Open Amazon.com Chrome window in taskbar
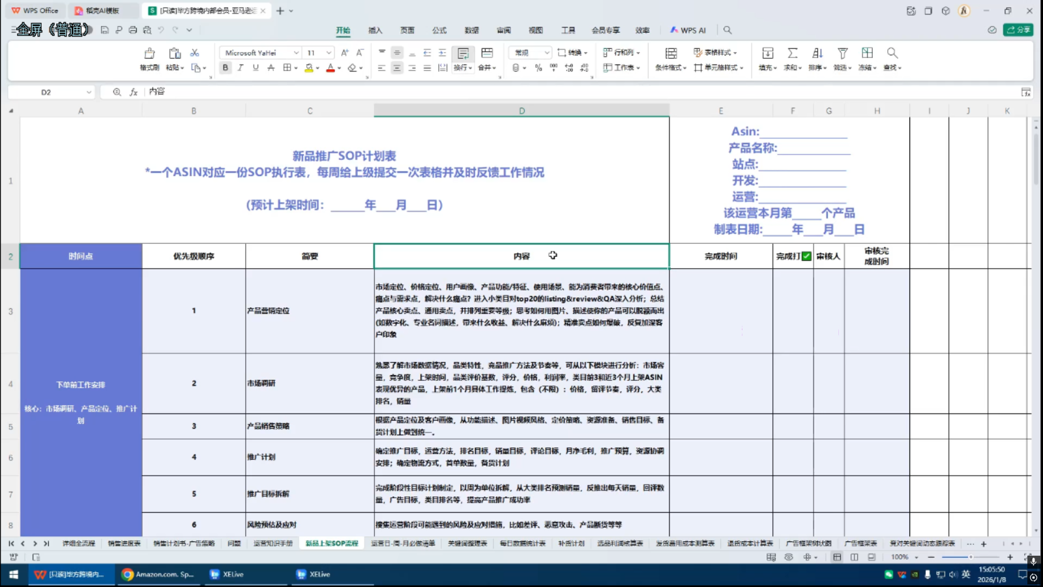The height and width of the screenshot is (587, 1043). tap(158, 575)
